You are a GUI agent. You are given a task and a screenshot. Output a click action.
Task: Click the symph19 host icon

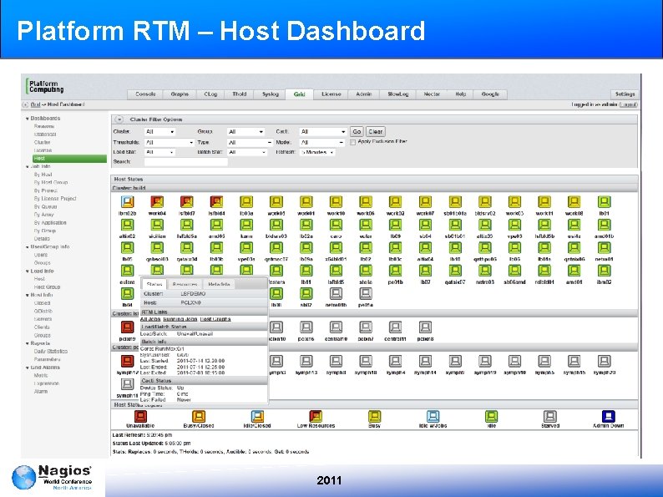pos(485,361)
